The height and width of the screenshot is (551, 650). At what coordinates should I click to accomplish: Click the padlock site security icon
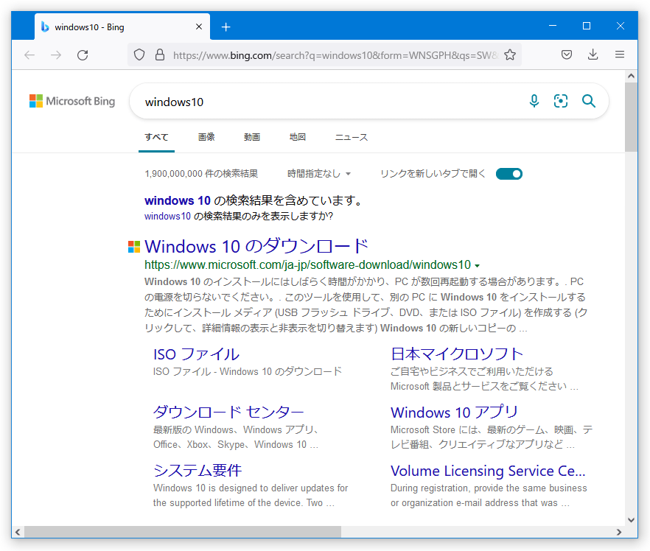click(x=160, y=55)
